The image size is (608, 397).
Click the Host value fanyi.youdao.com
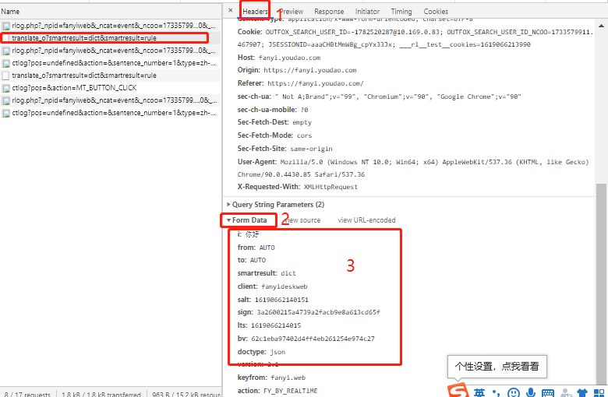point(290,58)
